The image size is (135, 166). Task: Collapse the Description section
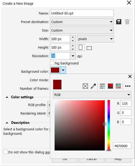coord(7,123)
